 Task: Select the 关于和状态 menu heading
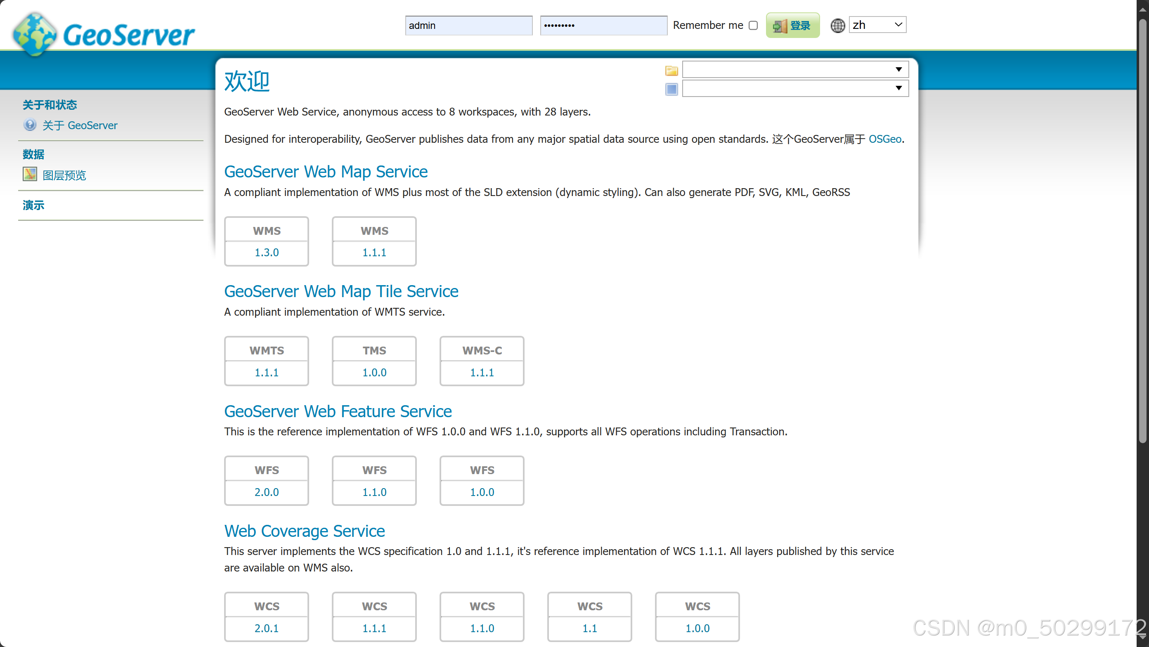click(x=50, y=105)
